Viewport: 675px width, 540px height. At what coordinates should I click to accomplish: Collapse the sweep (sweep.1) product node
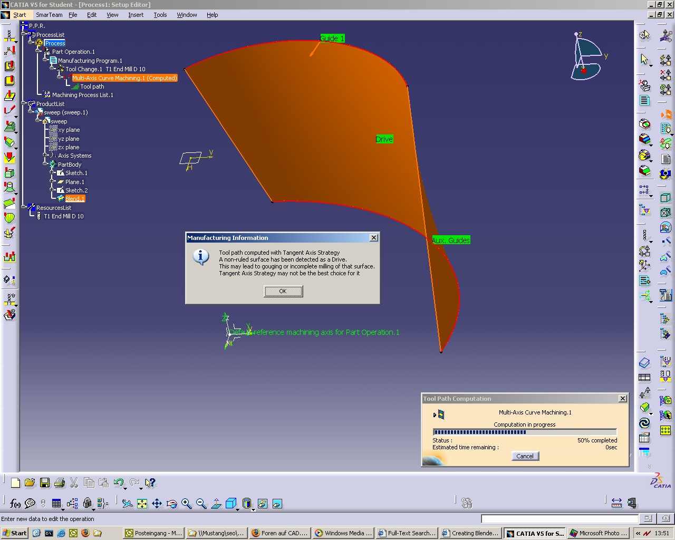pos(31,112)
